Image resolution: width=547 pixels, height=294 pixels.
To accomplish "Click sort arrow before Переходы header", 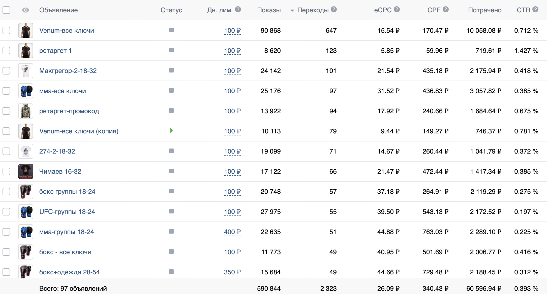I will (292, 11).
